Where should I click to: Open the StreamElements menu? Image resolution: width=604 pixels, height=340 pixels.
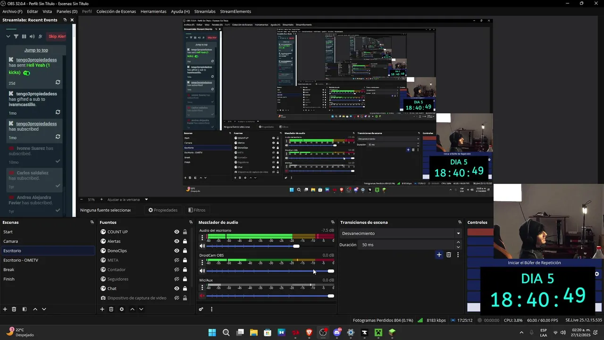pos(235,11)
